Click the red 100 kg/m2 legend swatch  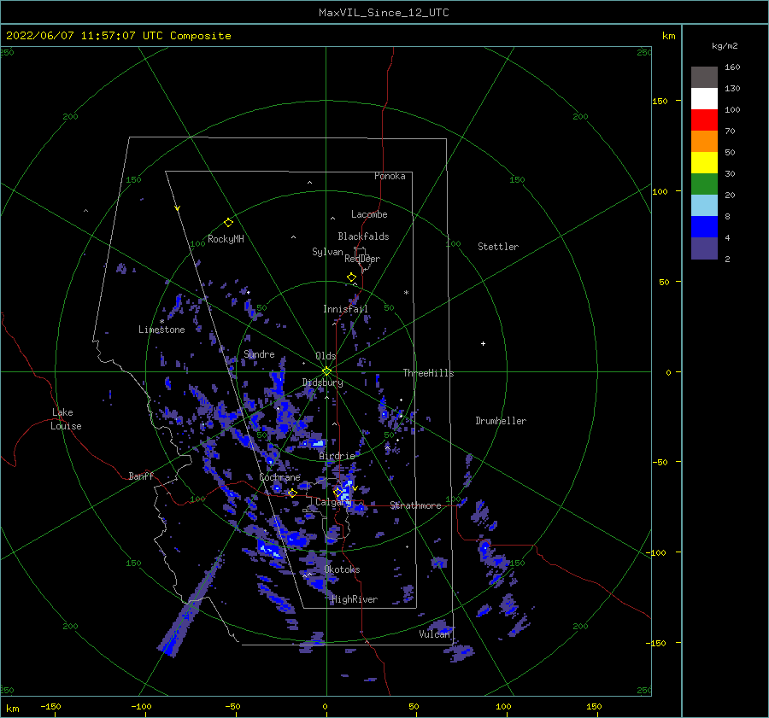click(704, 120)
